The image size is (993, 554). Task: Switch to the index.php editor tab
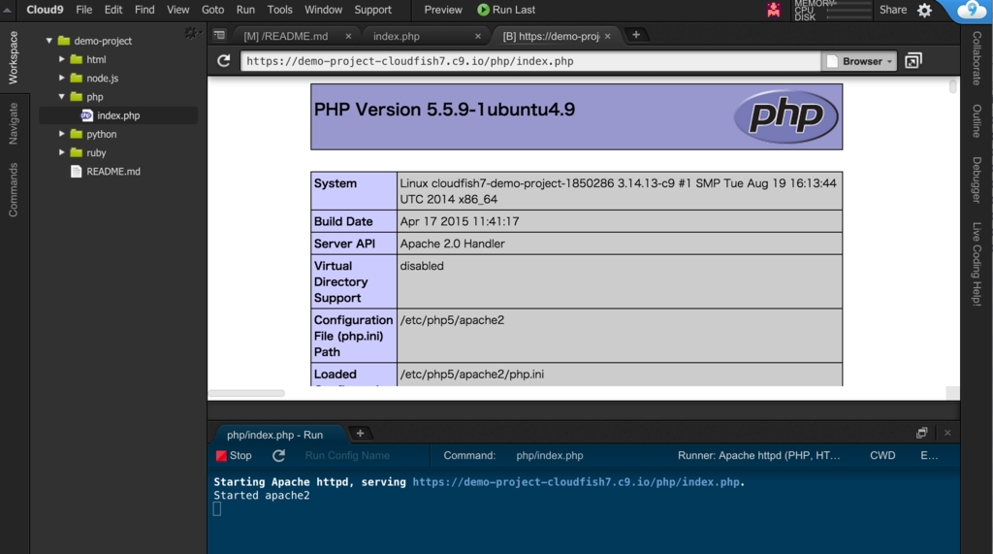tap(397, 36)
